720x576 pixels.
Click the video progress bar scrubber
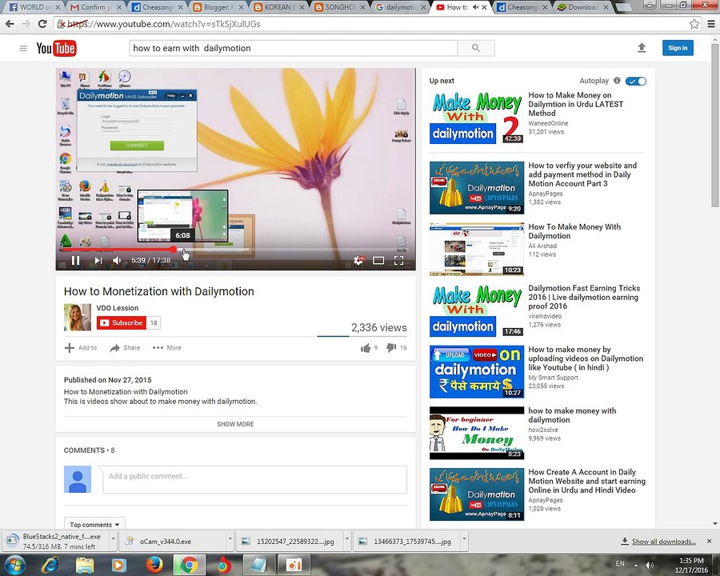click(x=173, y=250)
